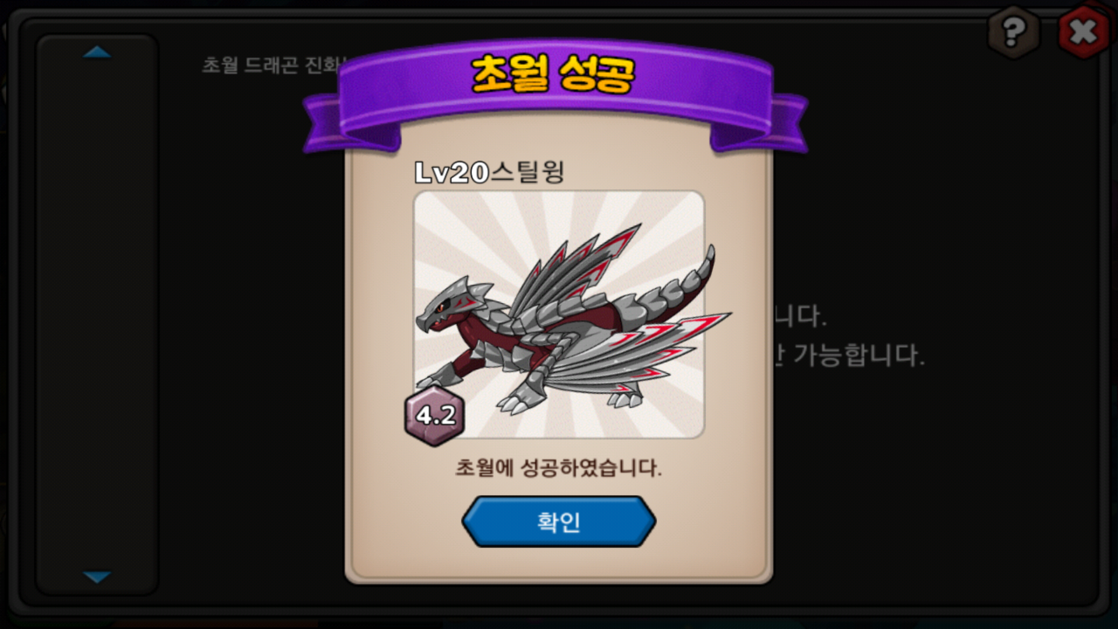This screenshot has width=1118, height=629.
Task: Click the beige dialog panel below confirm button
Action: point(559,563)
